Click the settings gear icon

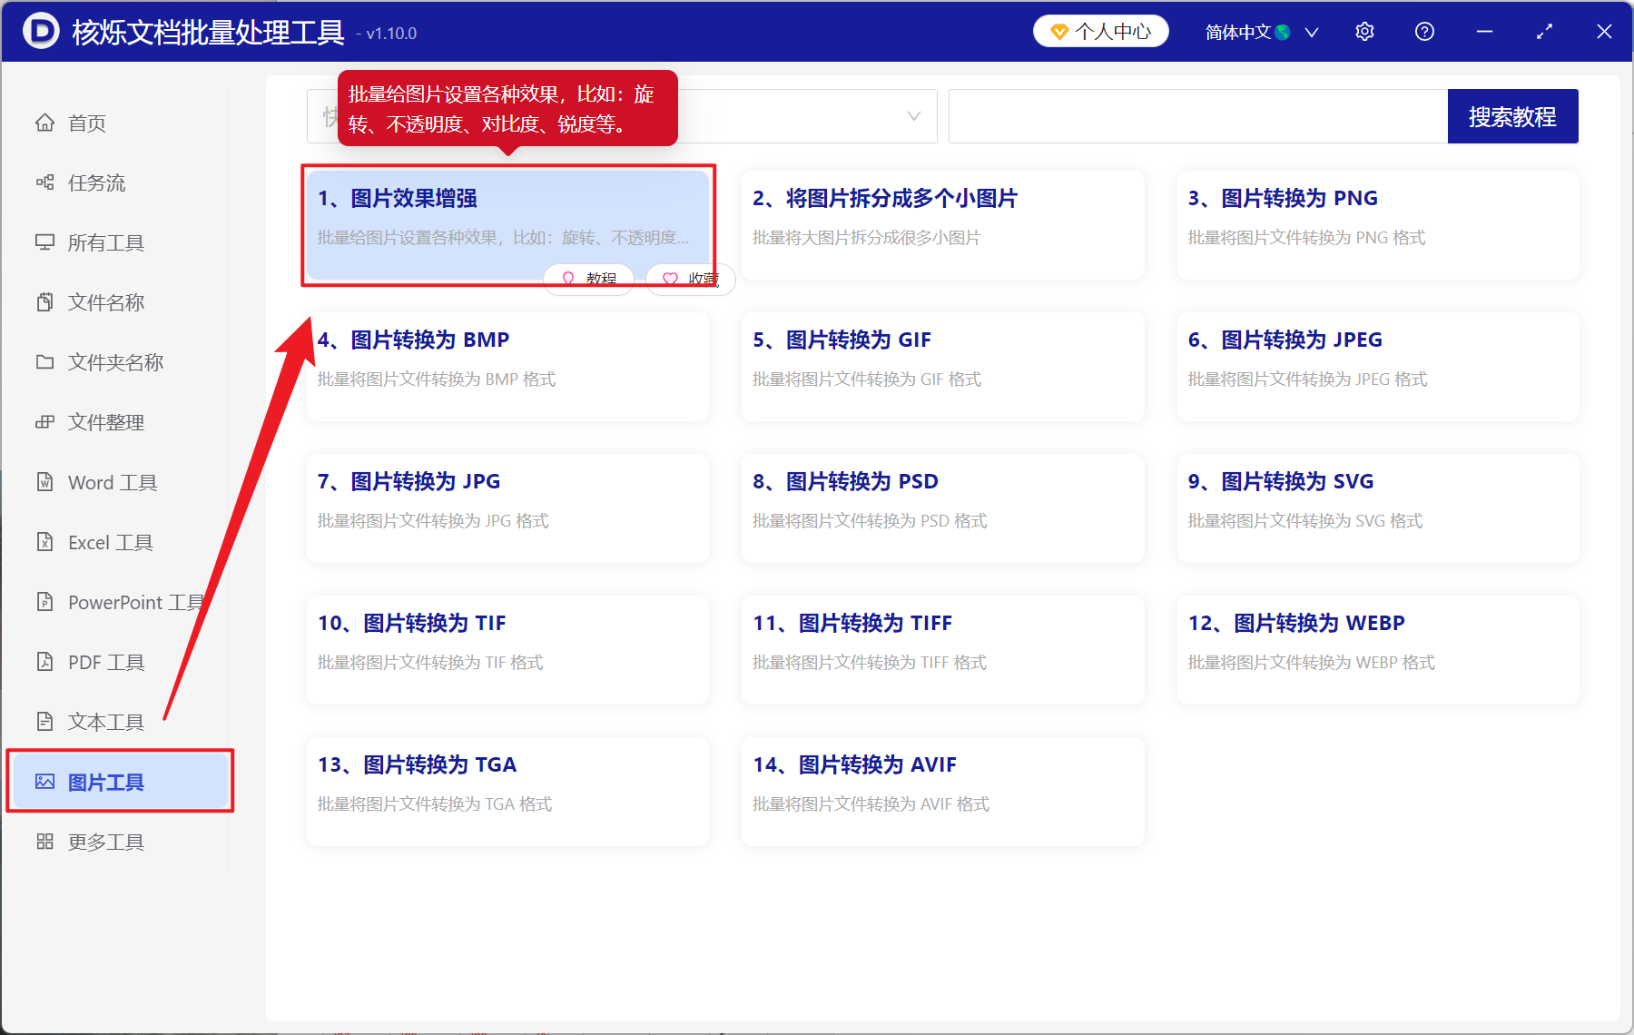click(1364, 31)
